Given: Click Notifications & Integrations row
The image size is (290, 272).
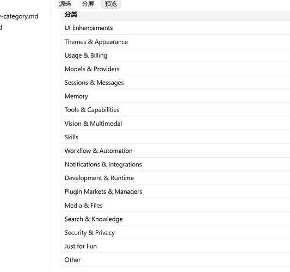Looking at the screenshot, I should [175, 164].
